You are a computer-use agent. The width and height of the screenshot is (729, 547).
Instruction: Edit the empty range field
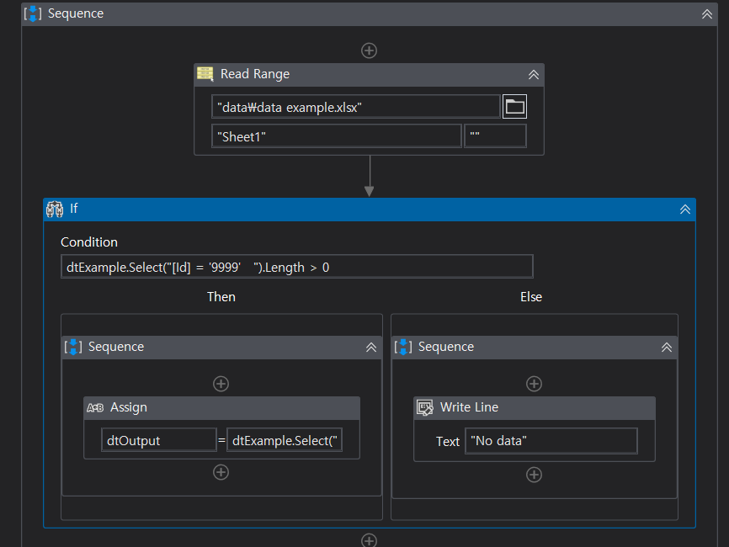click(x=495, y=136)
